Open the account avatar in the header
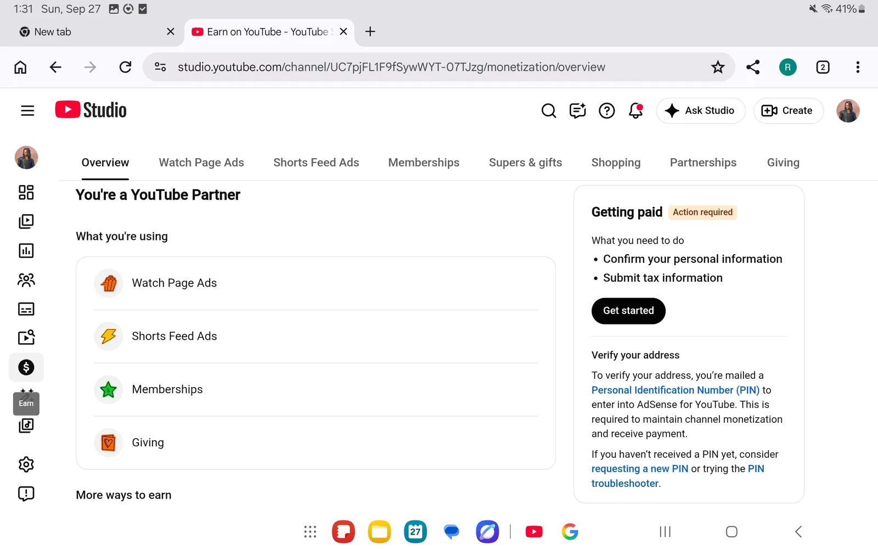 click(x=848, y=111)
